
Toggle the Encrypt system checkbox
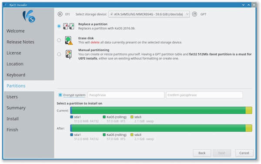tap(60, 95)
